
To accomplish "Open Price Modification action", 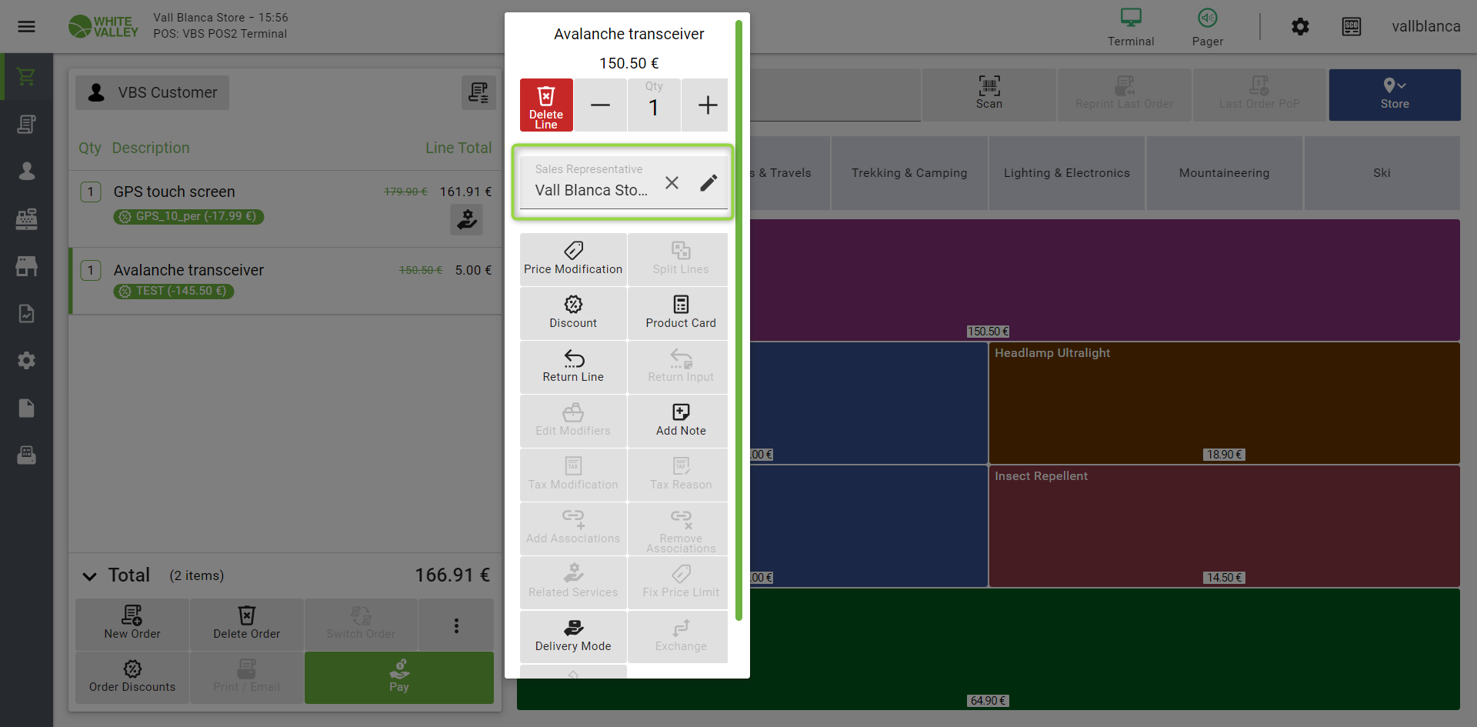I will click(573, 259).
